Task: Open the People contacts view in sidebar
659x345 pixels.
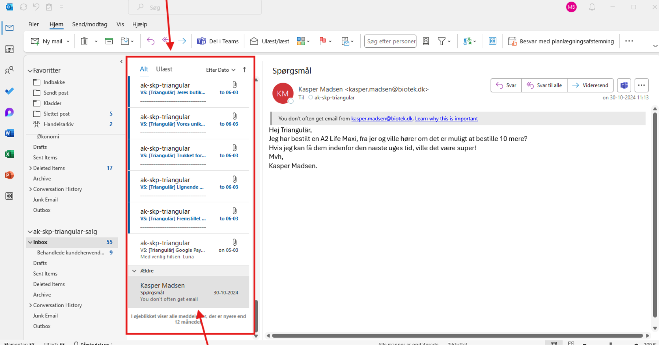Action: point(9,70)
